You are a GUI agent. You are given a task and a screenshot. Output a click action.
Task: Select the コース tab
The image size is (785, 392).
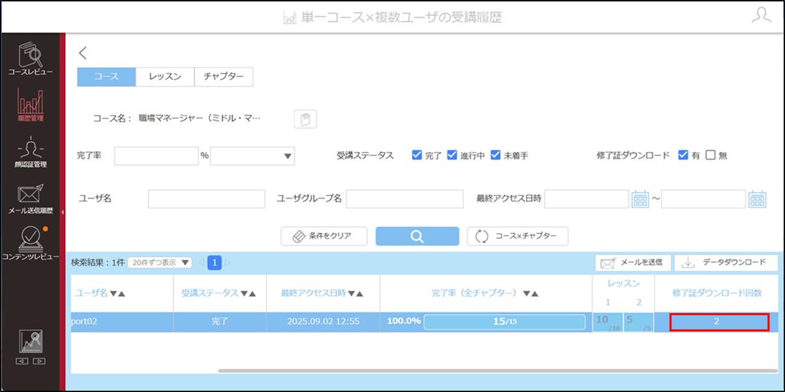tap(106, 76)
